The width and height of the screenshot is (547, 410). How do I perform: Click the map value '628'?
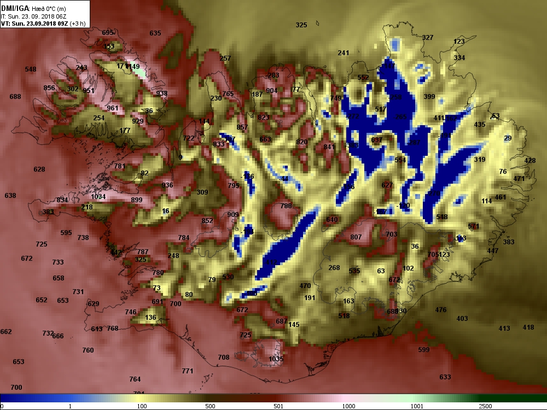(x=39, y=169)
